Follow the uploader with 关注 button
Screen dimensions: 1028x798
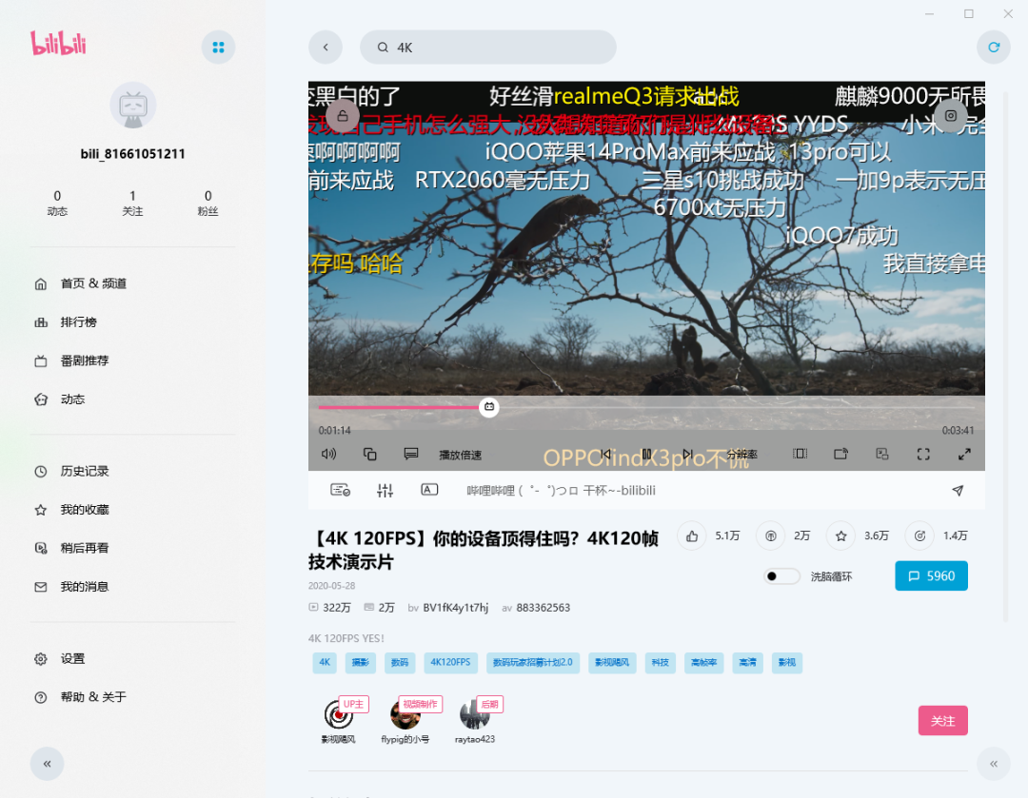pos(942,721)
